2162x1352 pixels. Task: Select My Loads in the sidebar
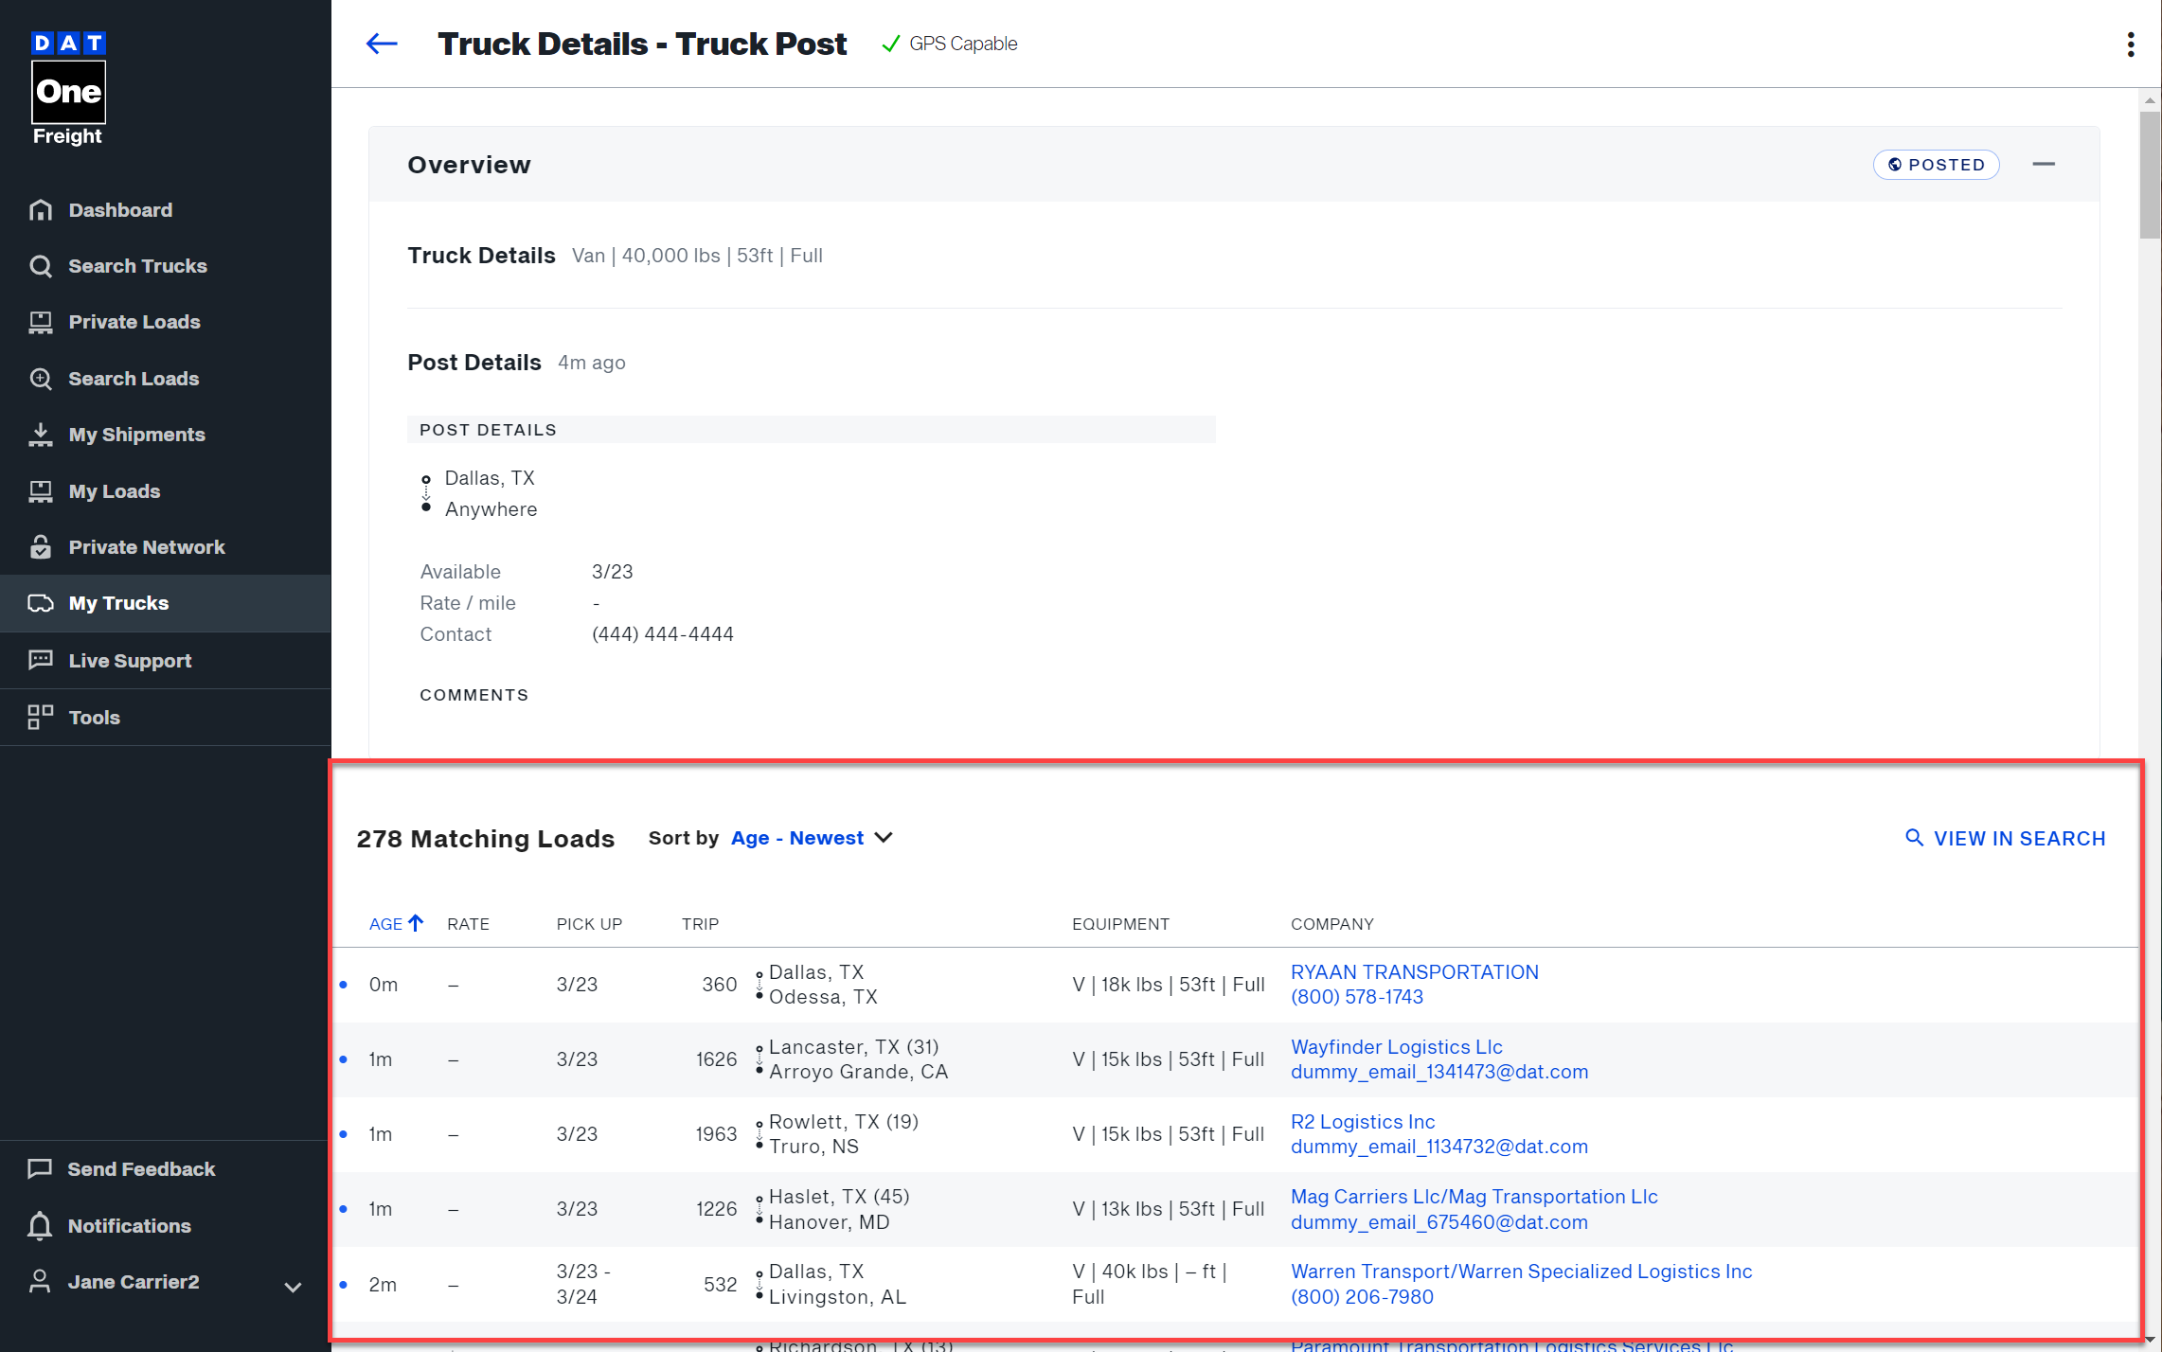[x=114, y=490]
